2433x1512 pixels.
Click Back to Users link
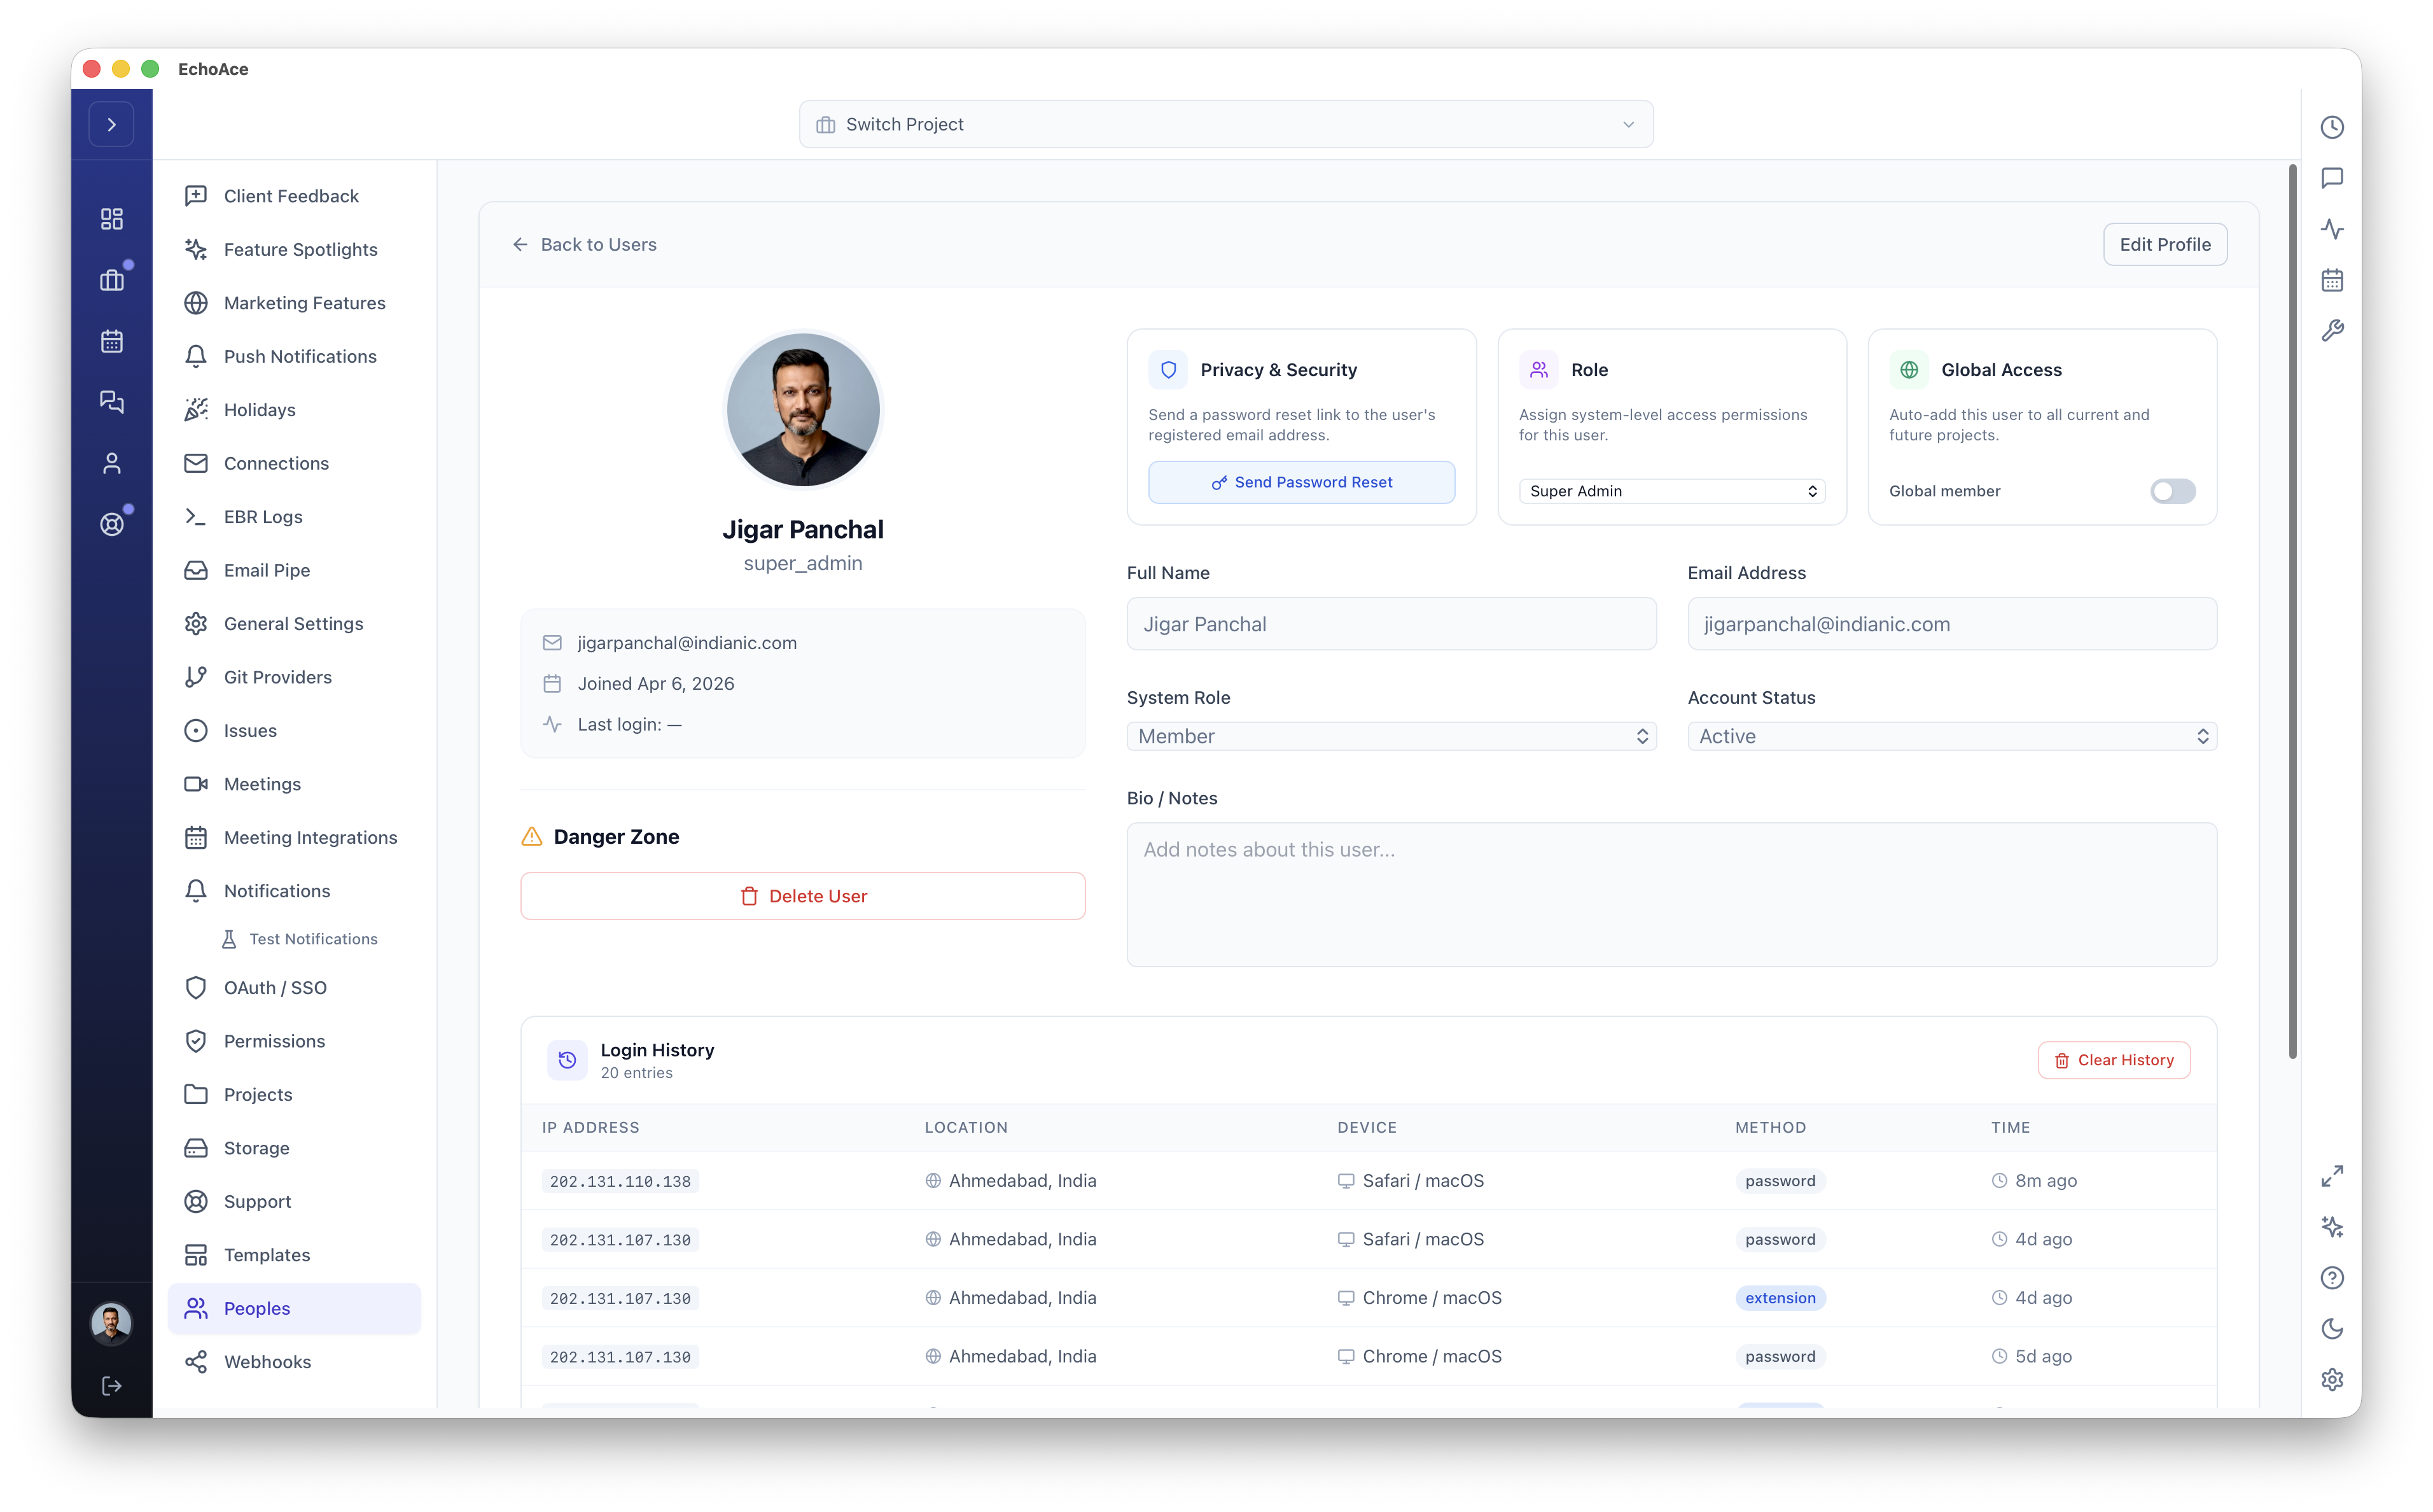point(585,245)
